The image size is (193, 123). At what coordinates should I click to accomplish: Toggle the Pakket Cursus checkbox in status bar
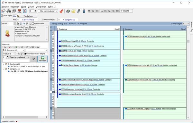click(x=2, y=121)
